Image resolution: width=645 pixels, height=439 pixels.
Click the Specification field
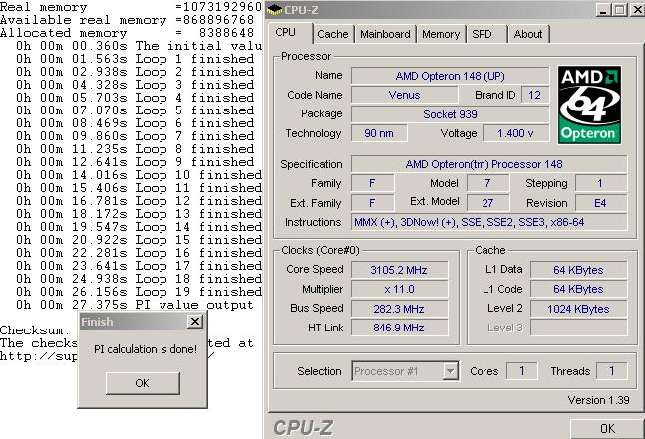(x=488, y=164)
